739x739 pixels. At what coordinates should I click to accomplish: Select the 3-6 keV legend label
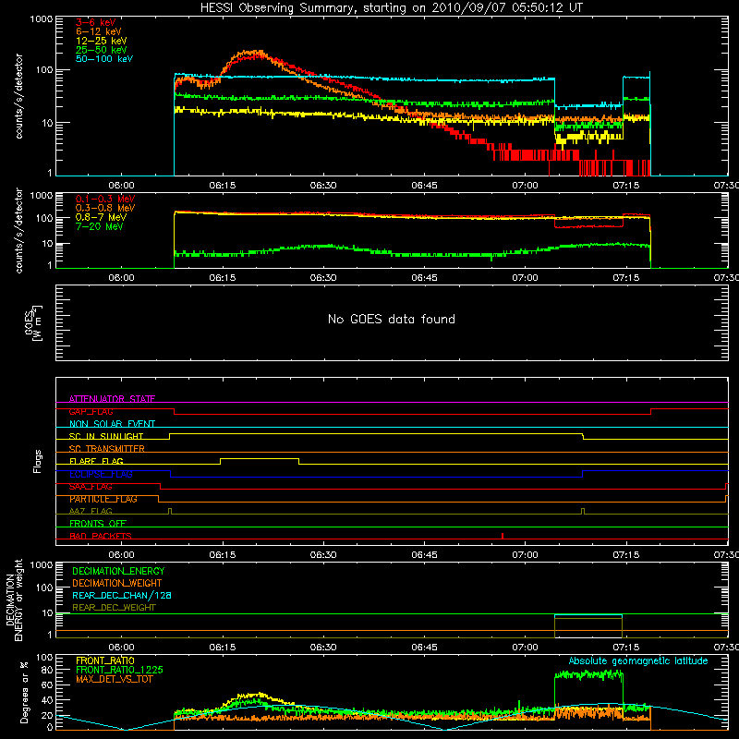coord(95,22)
